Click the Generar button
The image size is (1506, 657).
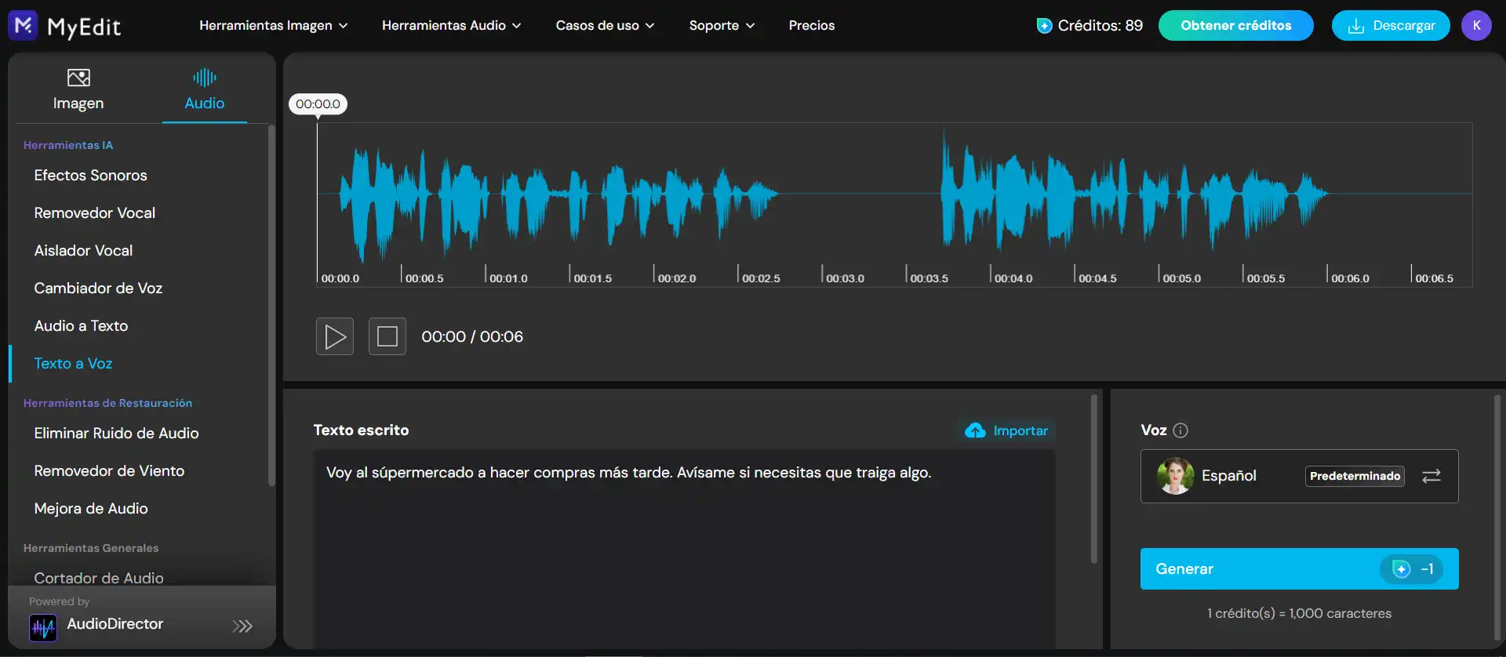click(1300, 568)
